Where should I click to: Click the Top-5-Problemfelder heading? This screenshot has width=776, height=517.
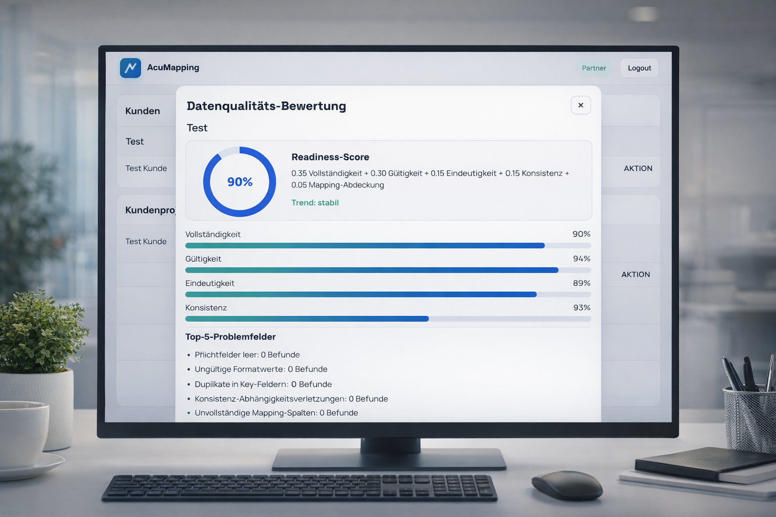[x=230, y=336]
